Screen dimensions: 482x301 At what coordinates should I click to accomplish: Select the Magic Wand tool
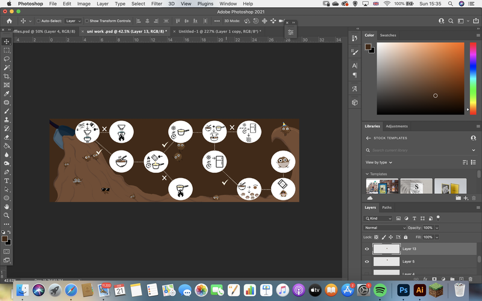pyautogui.click(x=7, y=67)
